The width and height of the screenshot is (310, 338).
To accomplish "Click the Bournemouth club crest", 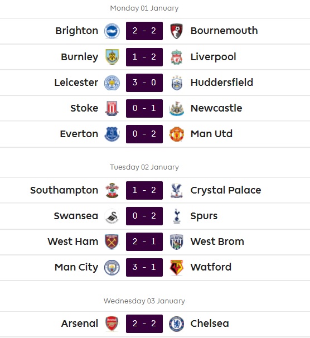I will [176, 31].
